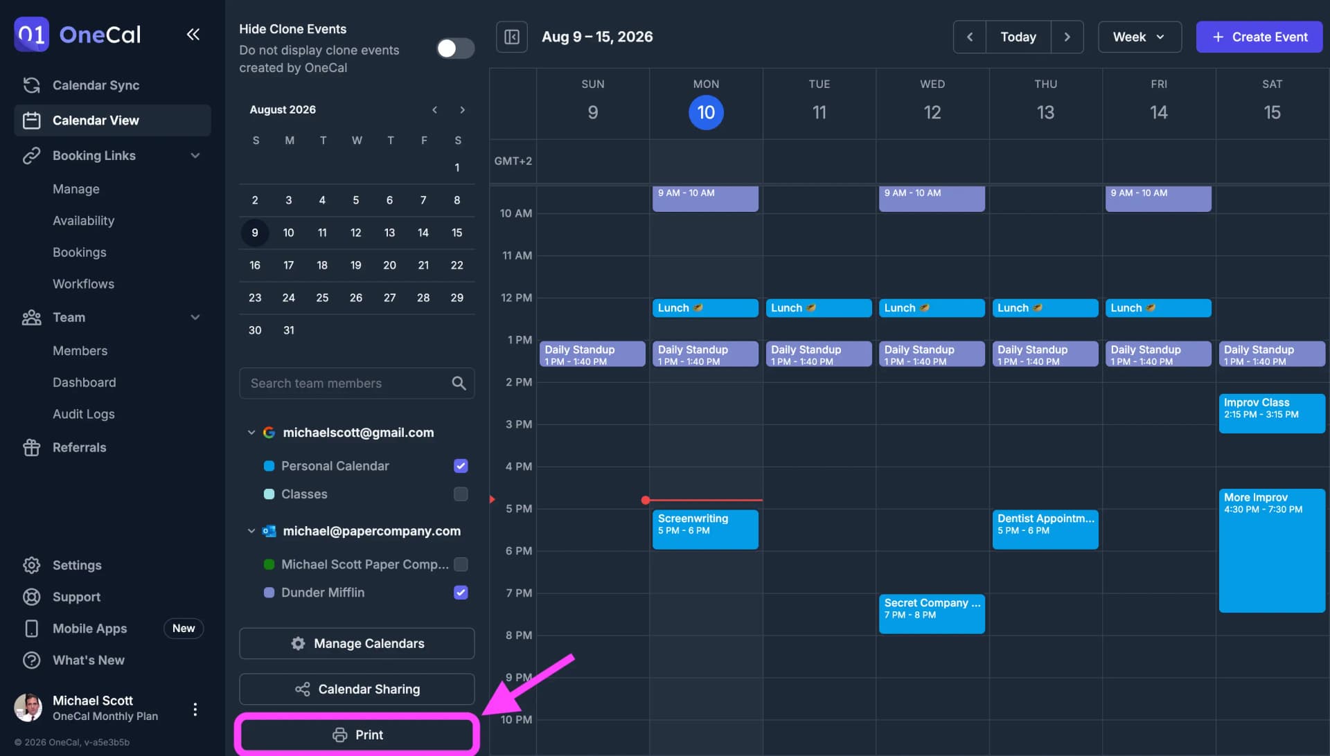Open Michael Scott profile avatar

pos(28,708)
